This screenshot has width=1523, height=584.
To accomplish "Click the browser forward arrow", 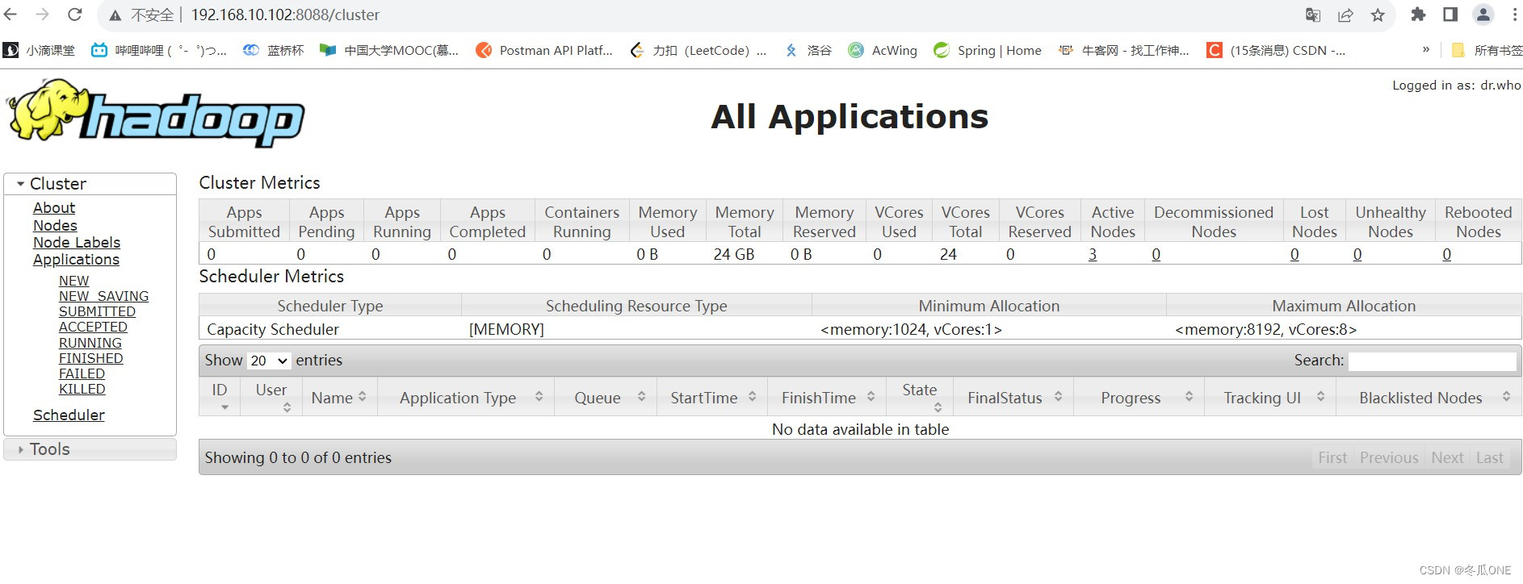I will point(42,15).
